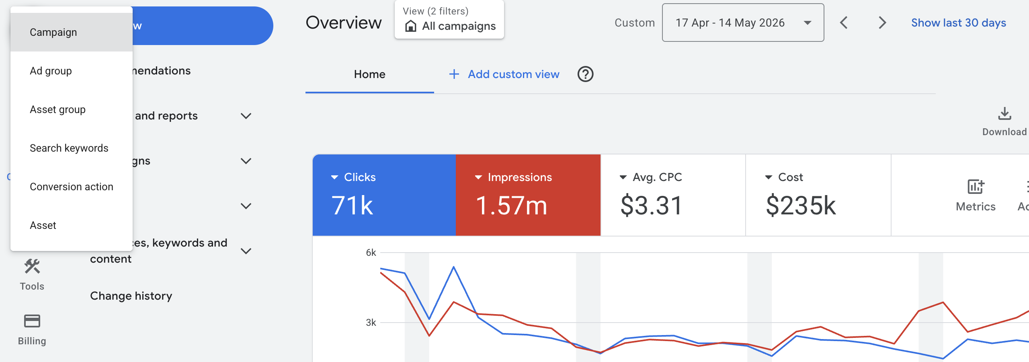The height and width of the screenshot is (362, 1029).
Task: Expand the 'keywords and content' section chevron
Action: tap(246, 251)
